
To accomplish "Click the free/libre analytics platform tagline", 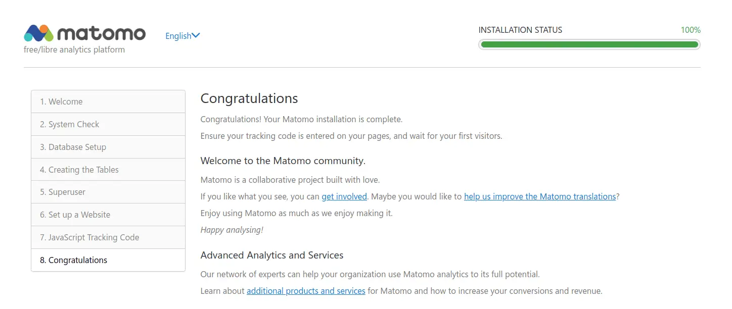I will (x=74, y=49).
